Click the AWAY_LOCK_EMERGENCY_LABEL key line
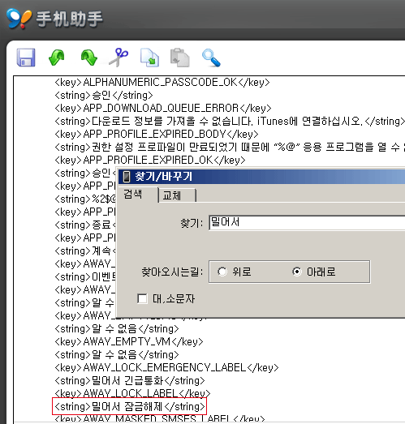405x424 pixels. click(x=166, y=368)
